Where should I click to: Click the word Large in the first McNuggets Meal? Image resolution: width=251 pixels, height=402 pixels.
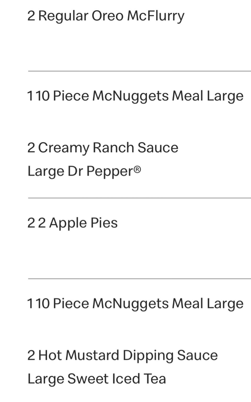225,96
